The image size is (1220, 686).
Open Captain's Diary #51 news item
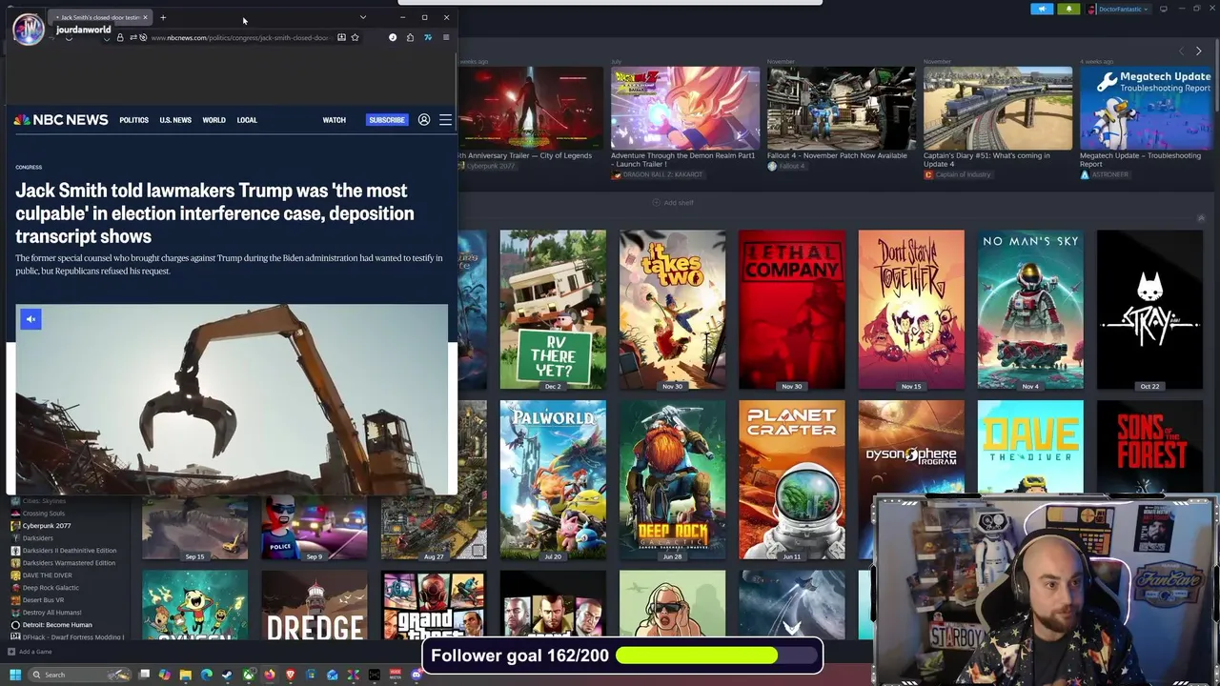[x=998, y=108]
